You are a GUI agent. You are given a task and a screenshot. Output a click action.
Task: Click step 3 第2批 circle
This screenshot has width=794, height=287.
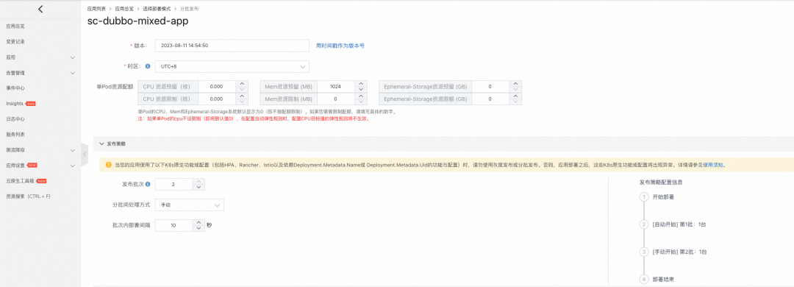pyautogui.click(x=644, y=252)
